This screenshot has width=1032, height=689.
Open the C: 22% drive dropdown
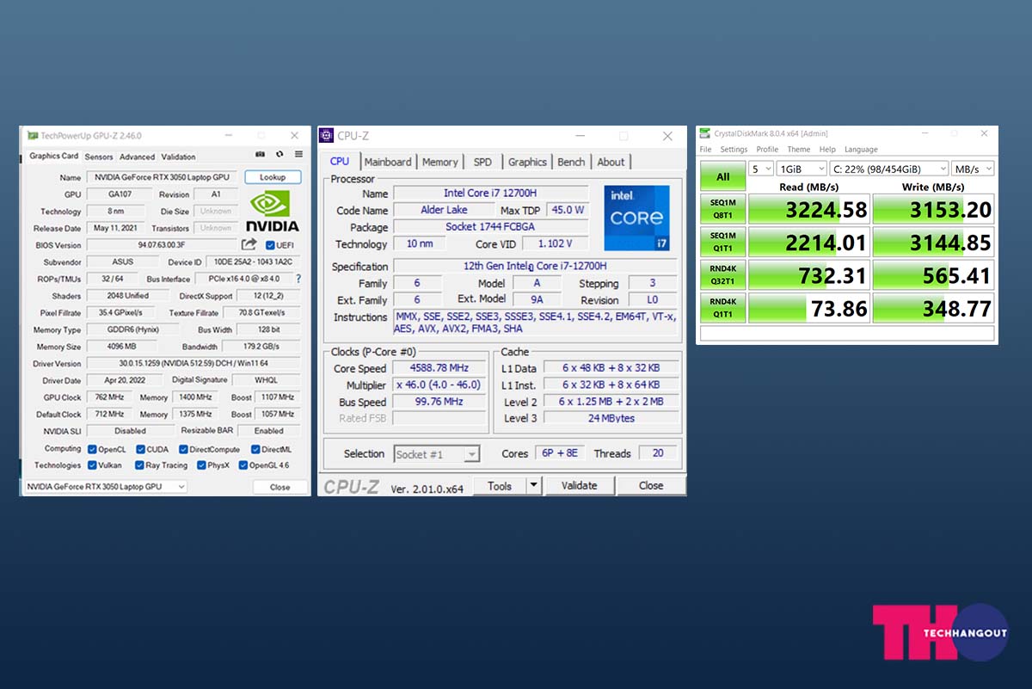889,169
